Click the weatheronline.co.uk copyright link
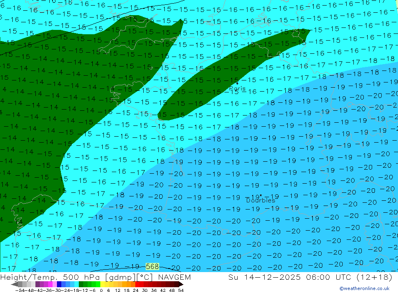 click(x=365, y=288)
